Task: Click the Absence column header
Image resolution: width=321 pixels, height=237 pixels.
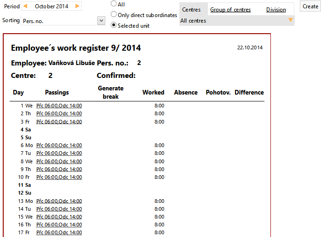Action: pyautogui.click(x=186, y=92)
